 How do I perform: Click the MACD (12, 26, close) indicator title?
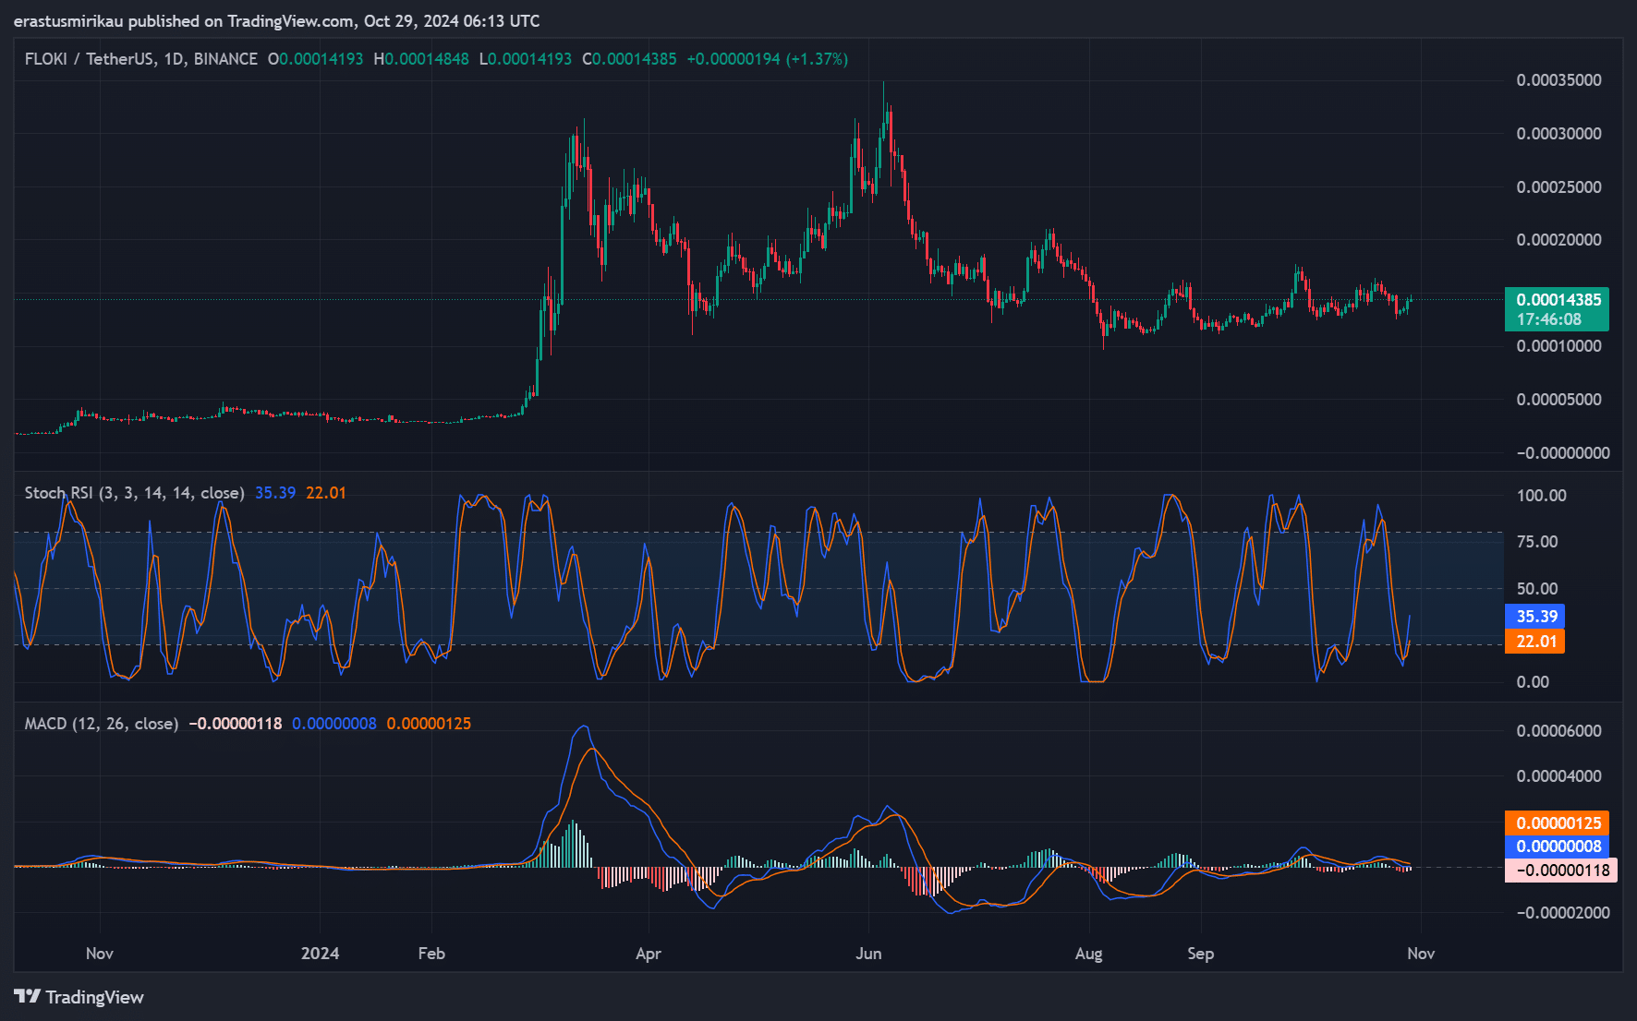102,724
